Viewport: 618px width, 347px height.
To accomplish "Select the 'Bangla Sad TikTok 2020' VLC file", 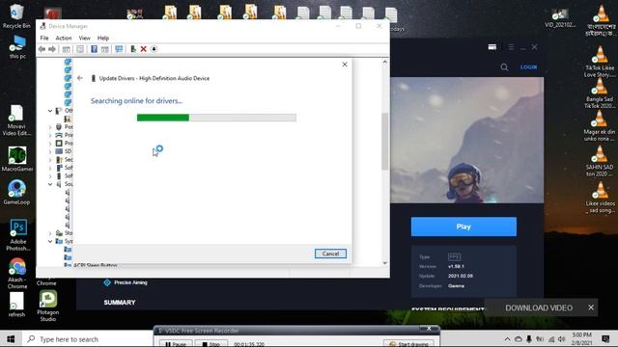I will (x=600, y=93).
